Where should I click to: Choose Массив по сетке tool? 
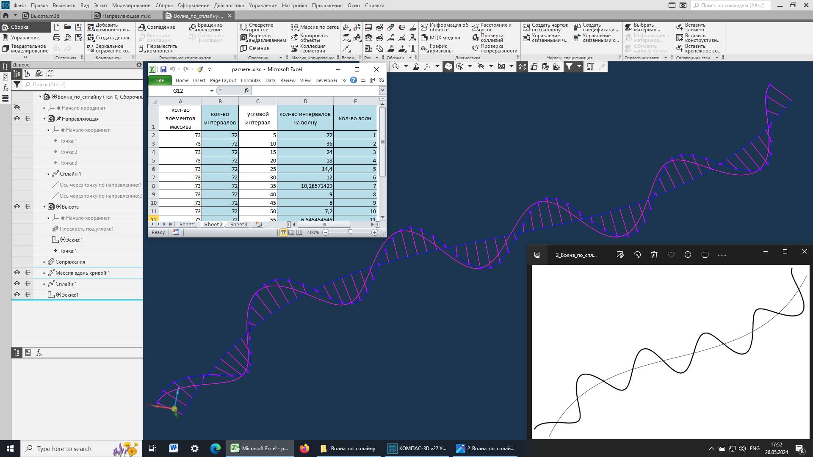[x=315, y=27]
